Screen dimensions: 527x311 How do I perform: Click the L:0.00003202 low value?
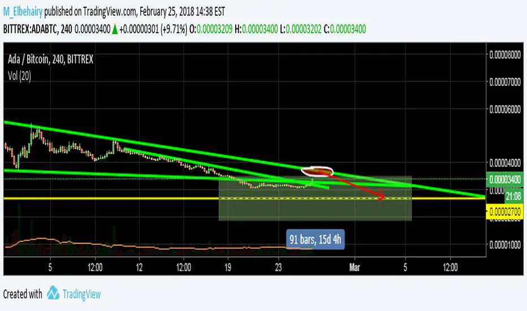(300, 29)
